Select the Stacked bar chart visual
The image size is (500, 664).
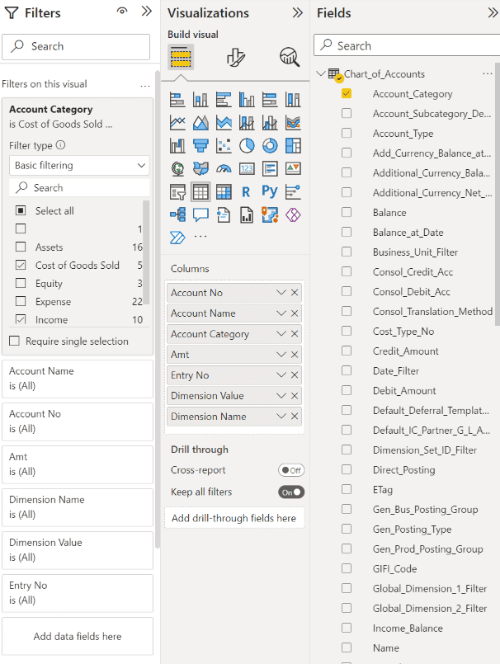[x=177, y=100]
